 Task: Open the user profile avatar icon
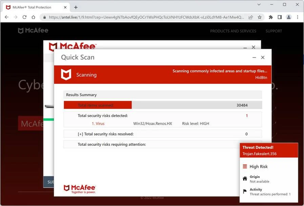point(288,17)
